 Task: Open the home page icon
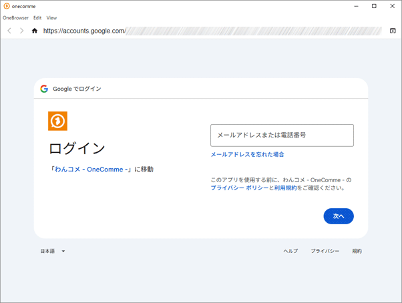[35, 31]
